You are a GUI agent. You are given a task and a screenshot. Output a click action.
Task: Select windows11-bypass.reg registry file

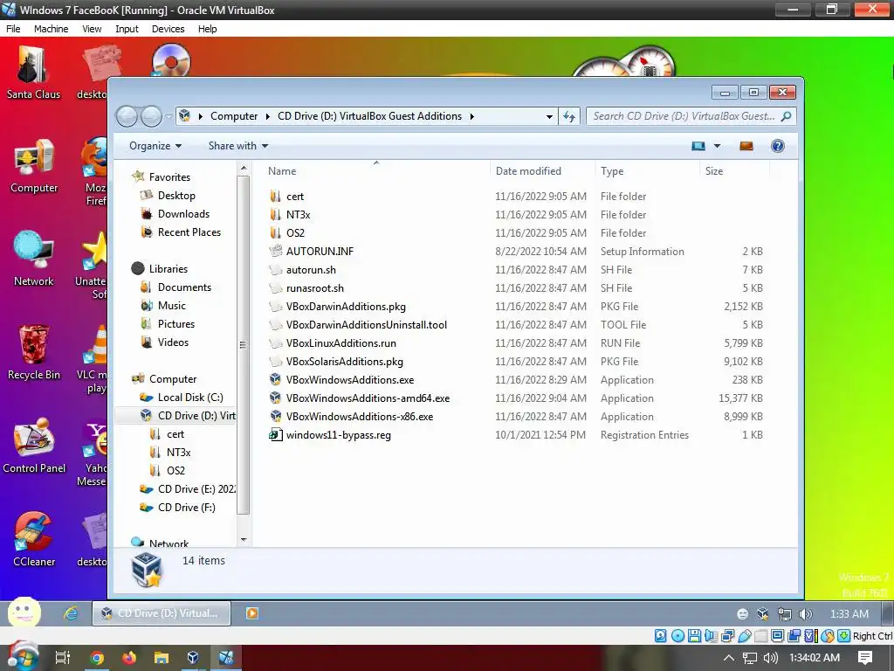pos(338,435)
